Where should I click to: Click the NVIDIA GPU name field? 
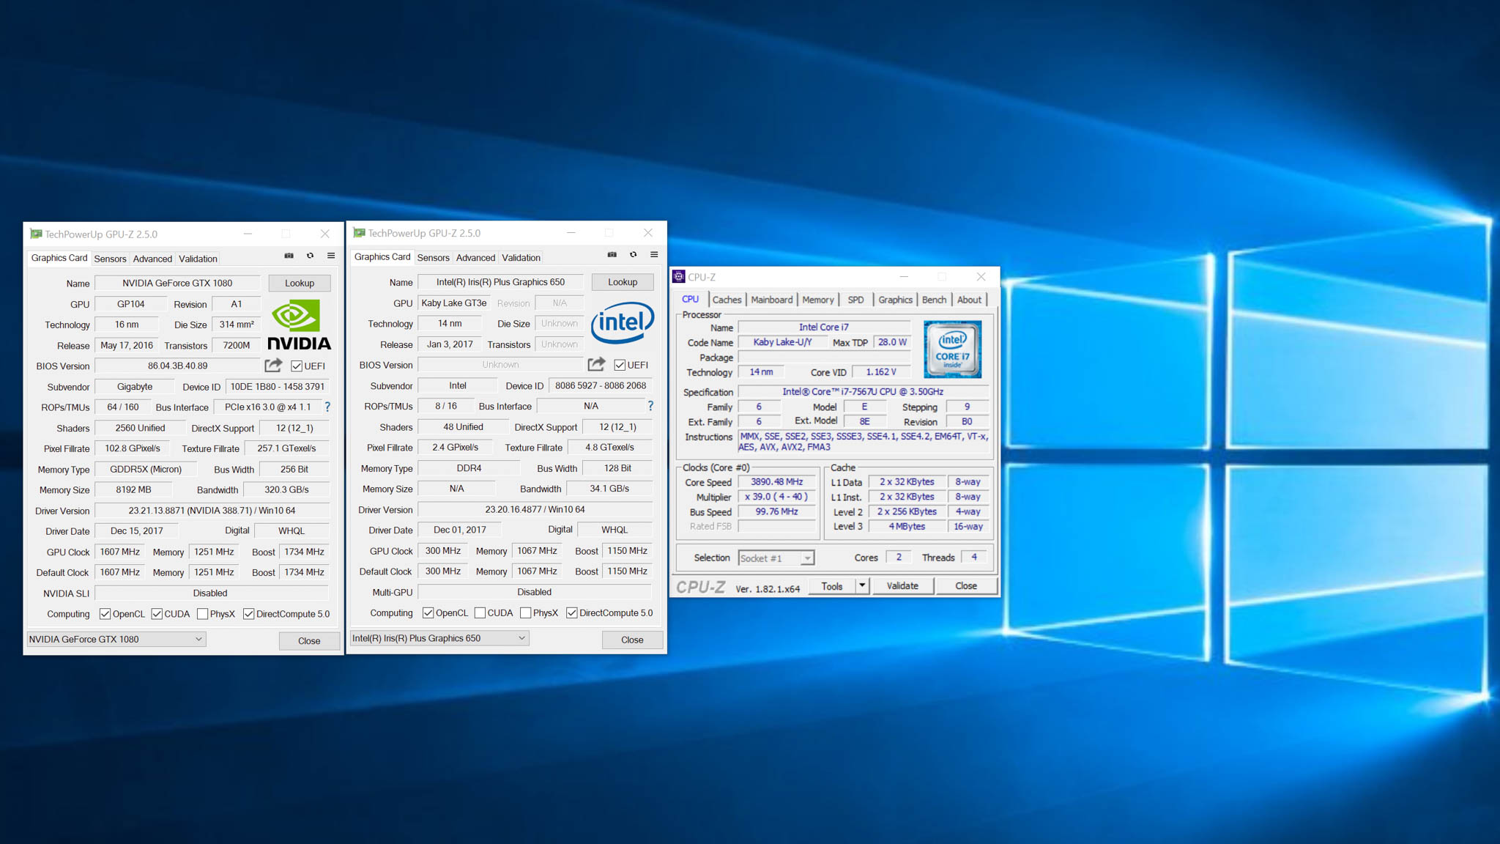coord(177,283)
